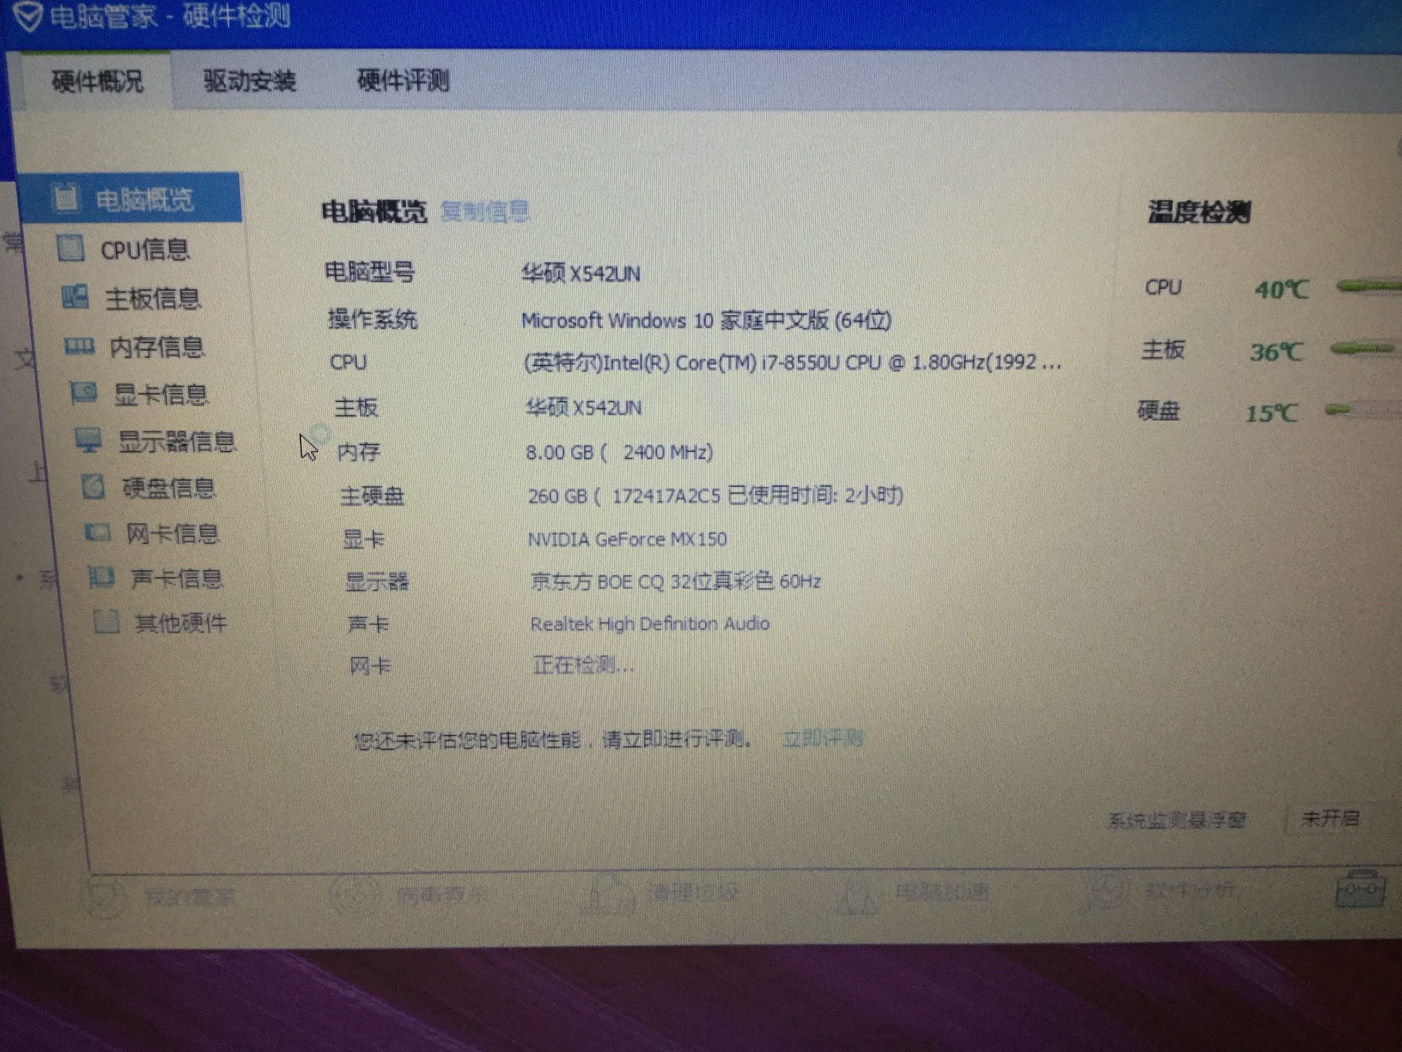Viewport: 1402px width, 1052px height.
Task: Click the 病毒查杀 icon in bottom bar
Action: pyautogui.click(x=353, y=894)
